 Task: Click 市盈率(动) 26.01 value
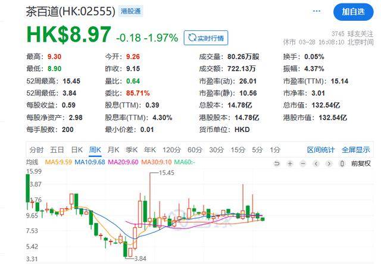coord(248,81)
